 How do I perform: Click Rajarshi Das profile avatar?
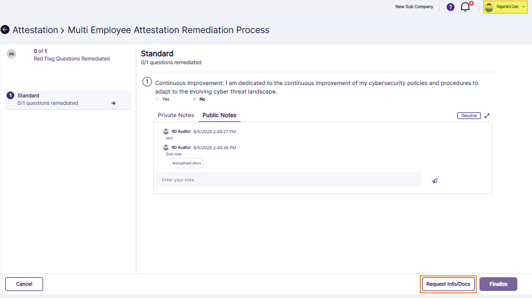pos(489,7)
